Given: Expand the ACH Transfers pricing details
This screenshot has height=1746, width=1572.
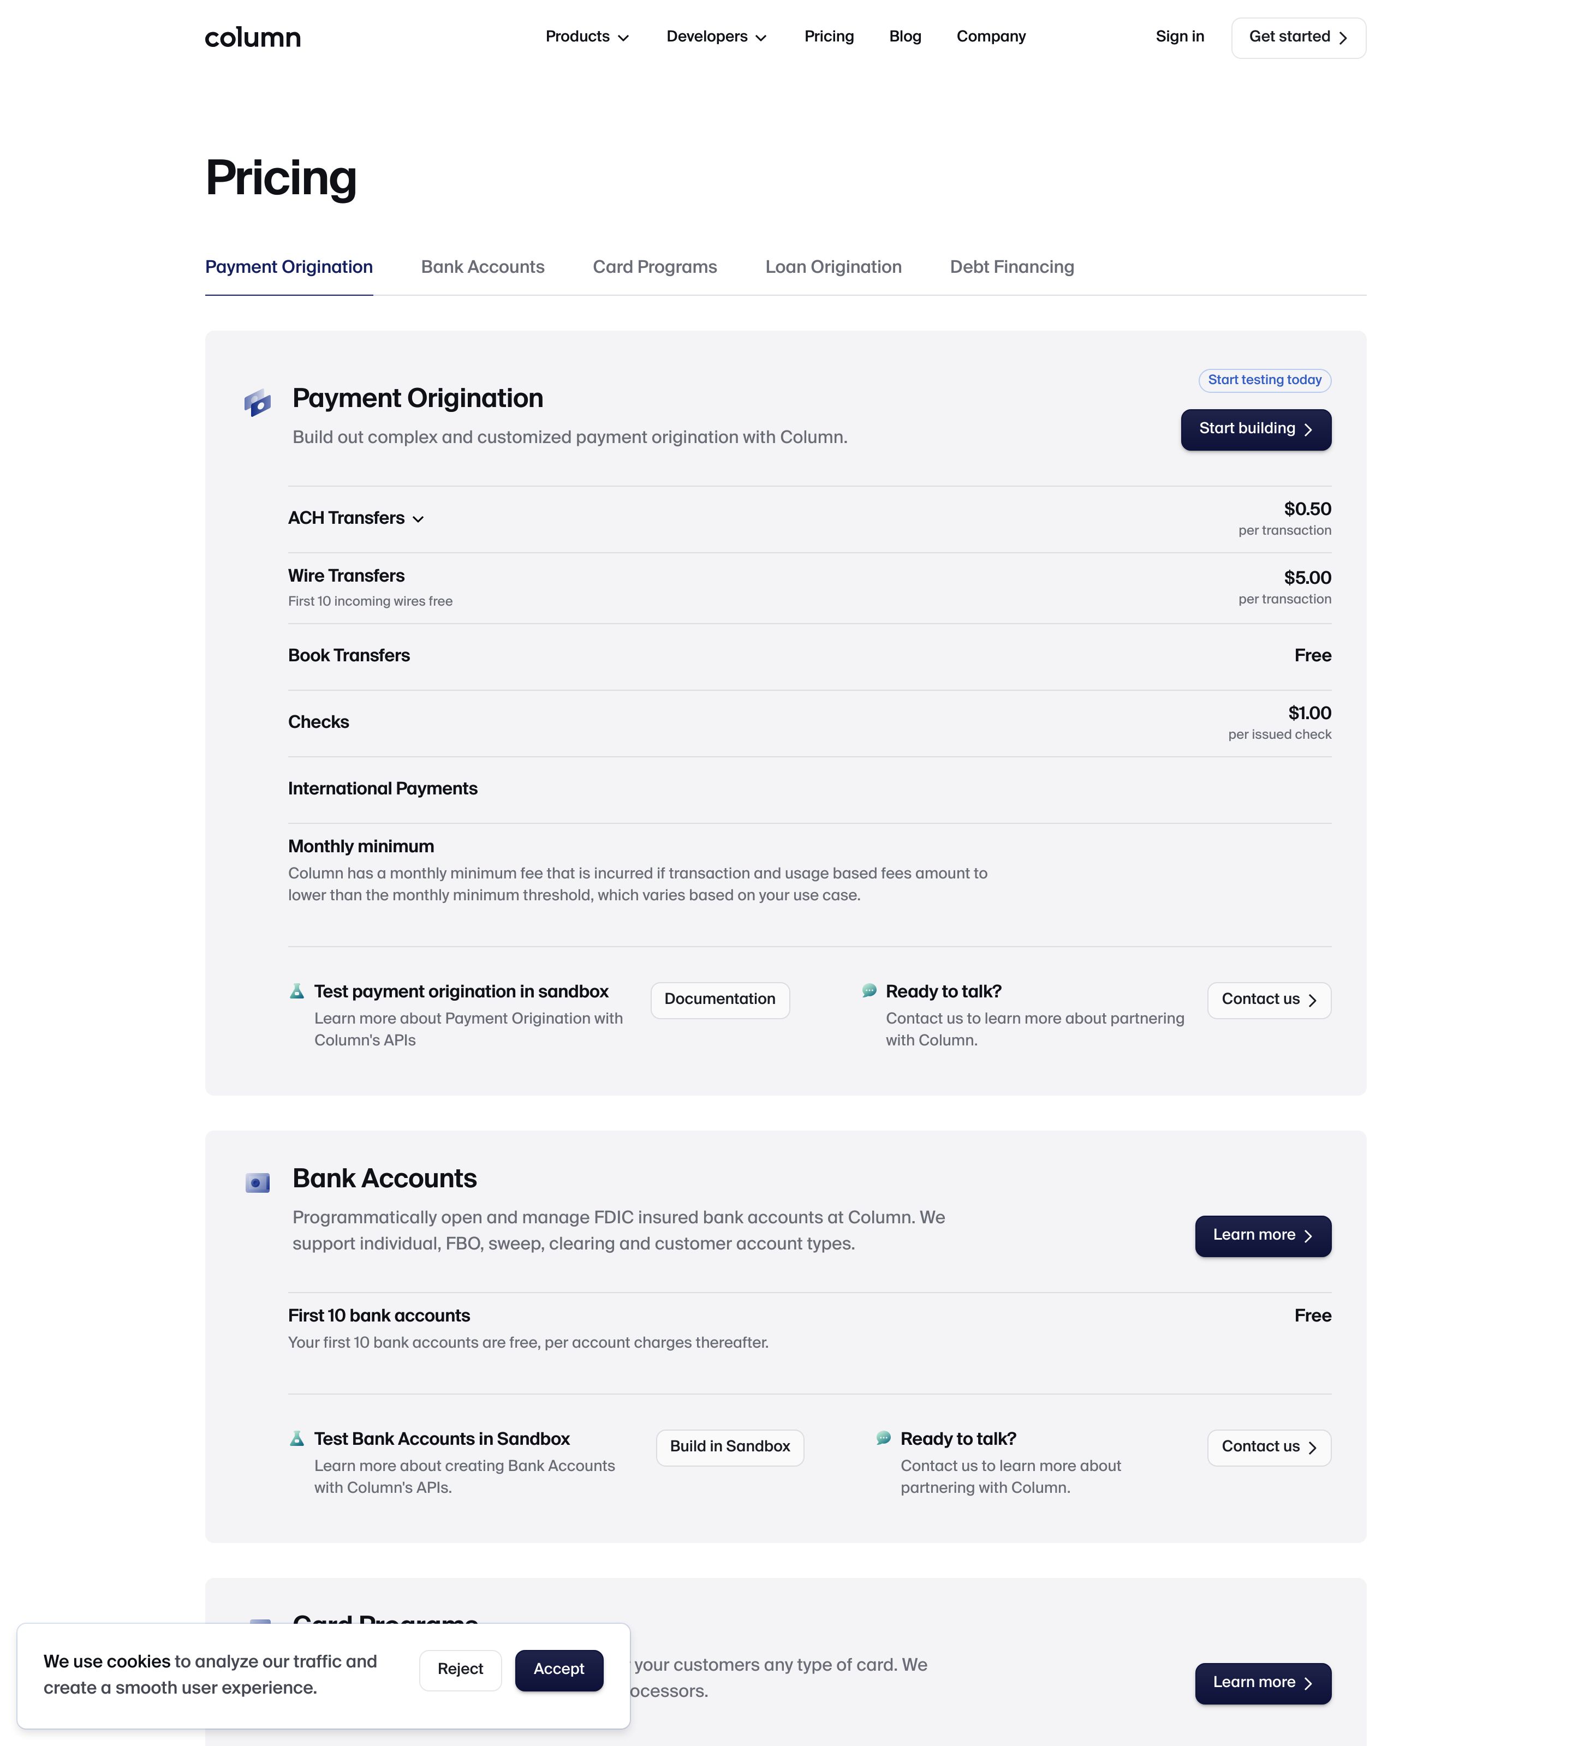Looking at the screenshot, I should click(356, 518).
